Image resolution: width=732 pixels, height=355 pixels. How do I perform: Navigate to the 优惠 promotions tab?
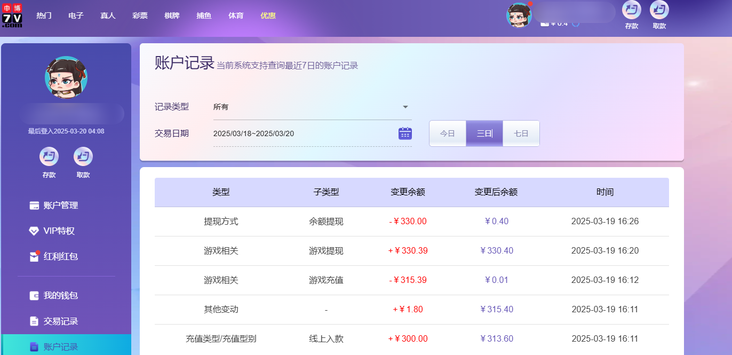(267, 15)
